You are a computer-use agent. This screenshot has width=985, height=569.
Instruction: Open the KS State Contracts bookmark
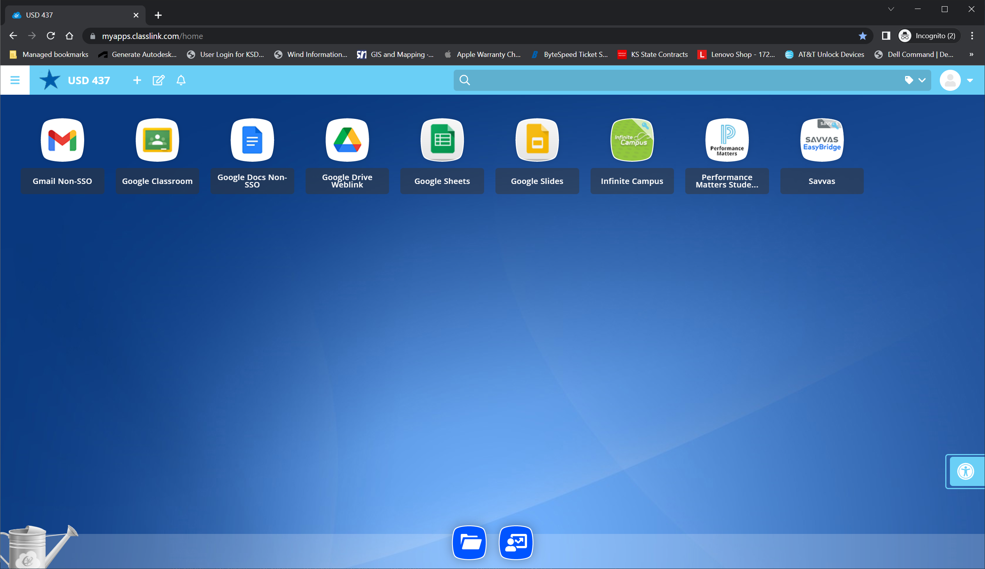(653, 54)
